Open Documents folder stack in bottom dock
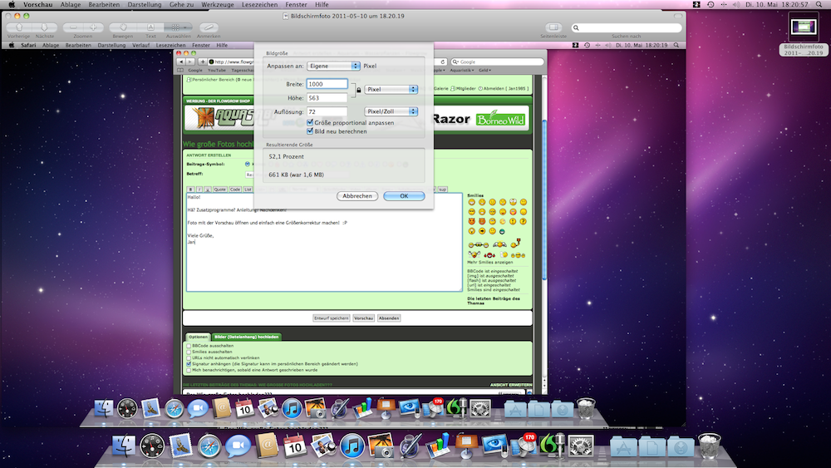 [x=652, y=446]
